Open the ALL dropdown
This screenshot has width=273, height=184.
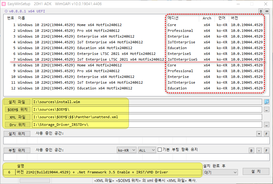point(147,150)
